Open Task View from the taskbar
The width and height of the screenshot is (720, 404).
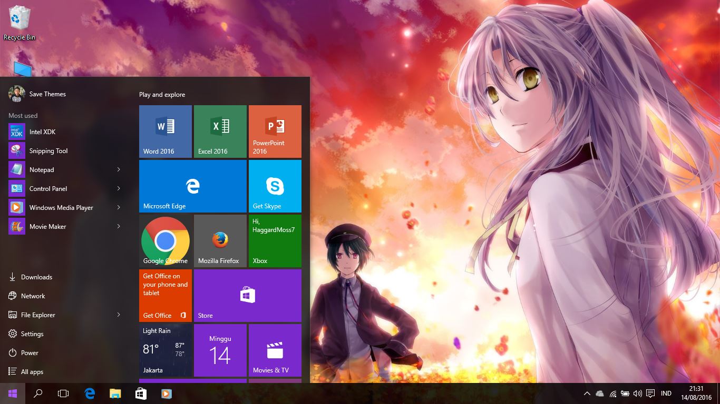tap(63, 393)
